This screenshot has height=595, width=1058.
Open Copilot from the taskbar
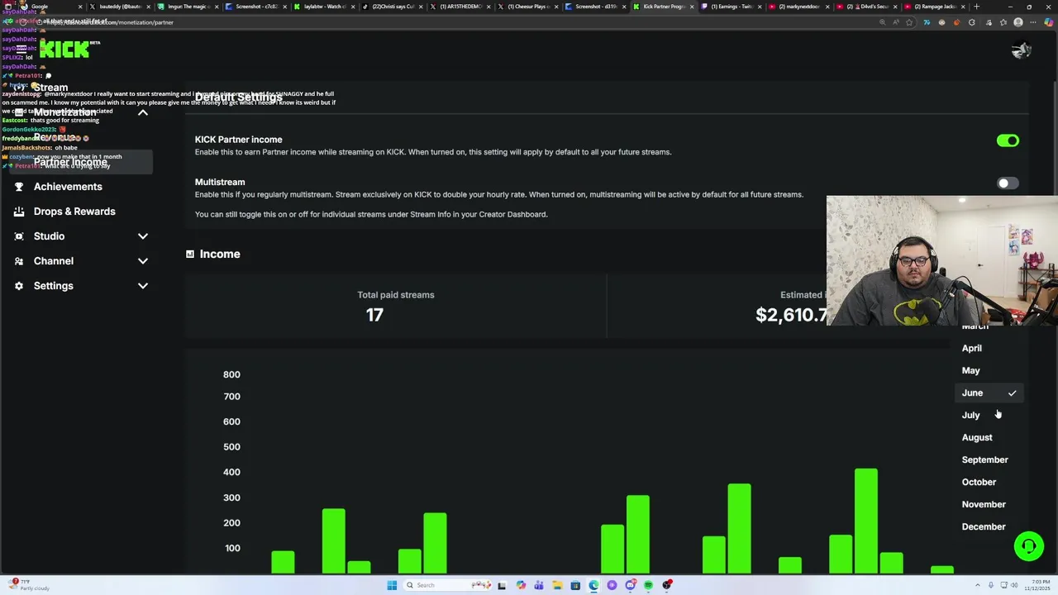click(521, 585)
